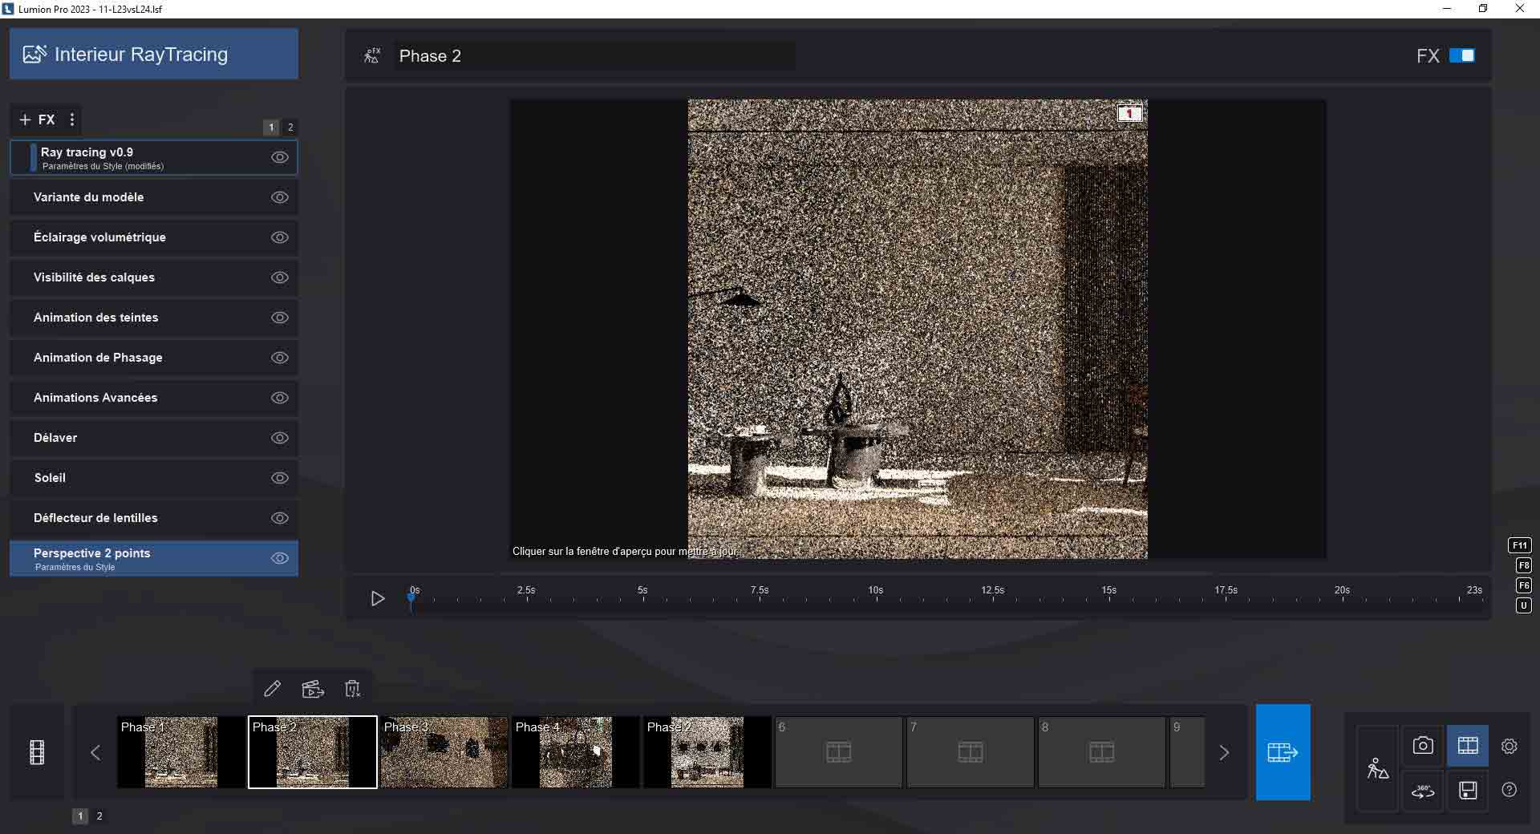Click the move-clip clapperboard icon
Viewport: 1540px width, 834px height.
[x=312, y=688]
